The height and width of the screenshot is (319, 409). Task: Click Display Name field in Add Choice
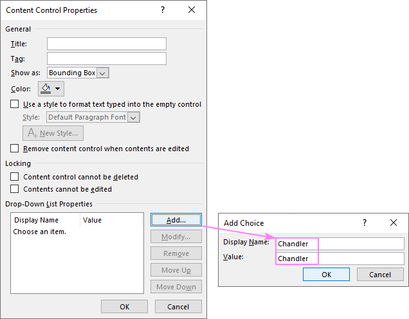(340, 244)
